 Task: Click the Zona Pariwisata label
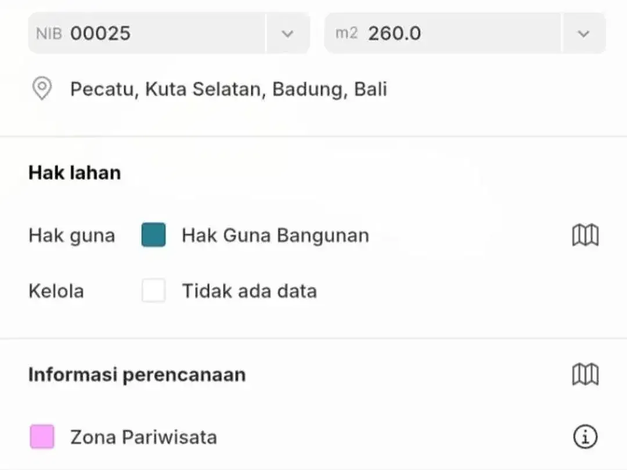pos(144,438)
